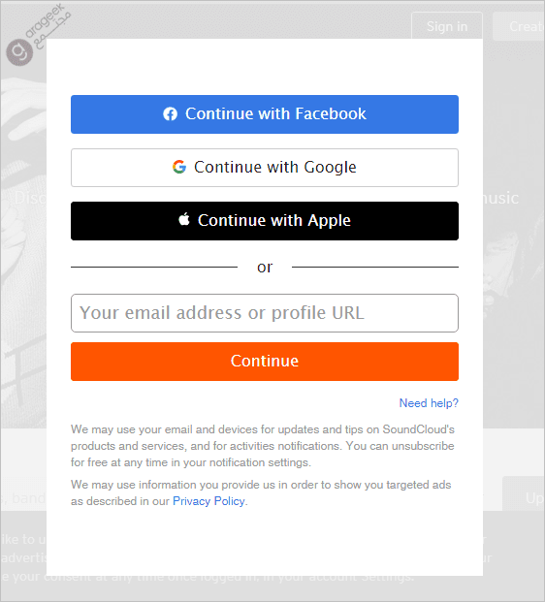Click the Sign in button in the header

coord(447,26)
